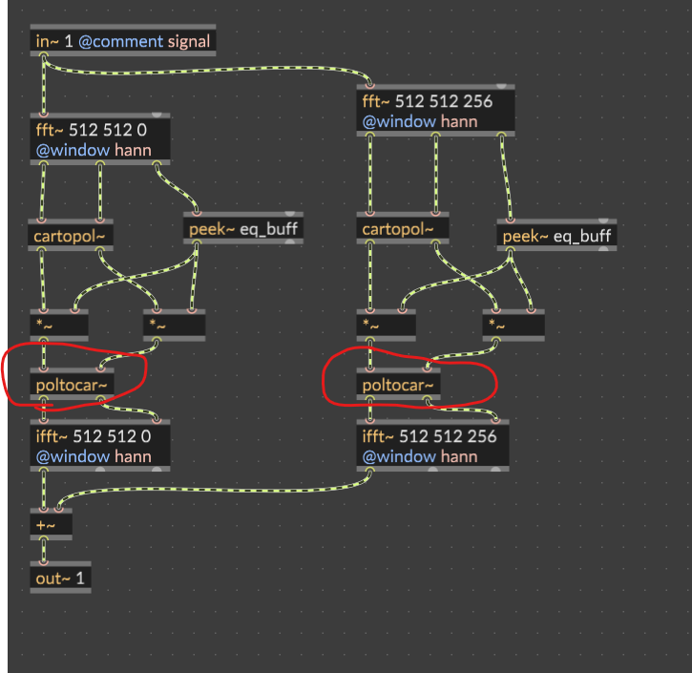This screenshot has width=692, height=673.
Task: Click the outlet port under the in~ node
Action: click(43, 55)
